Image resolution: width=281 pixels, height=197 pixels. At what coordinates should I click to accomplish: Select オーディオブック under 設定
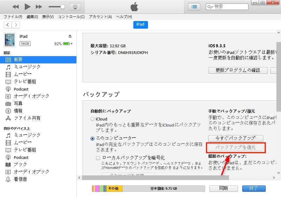[x=38, y=96]
